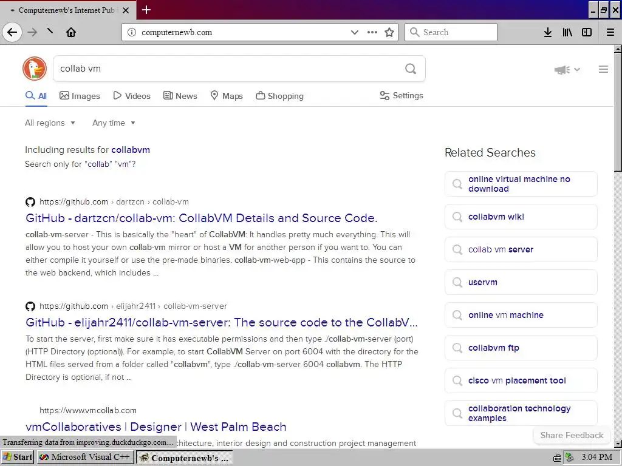622x466 pixels.
Task: Select related search 'online vm machine'
Action: [x=521, y=315]
